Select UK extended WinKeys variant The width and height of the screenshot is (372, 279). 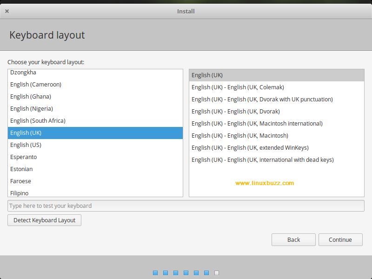click(x=277, y=148)
